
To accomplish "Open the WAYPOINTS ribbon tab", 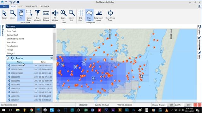I will 31,6.
